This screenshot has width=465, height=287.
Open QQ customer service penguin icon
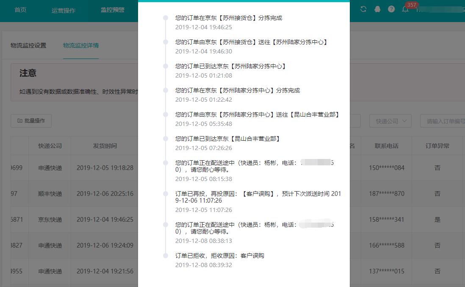(377, 9)
